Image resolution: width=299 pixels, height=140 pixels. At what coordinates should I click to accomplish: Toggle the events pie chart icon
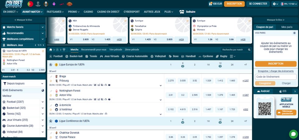coord(43,91)
